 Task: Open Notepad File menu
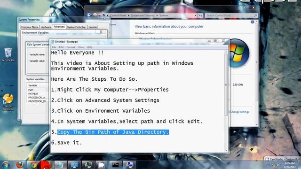(x=54, y=47)
